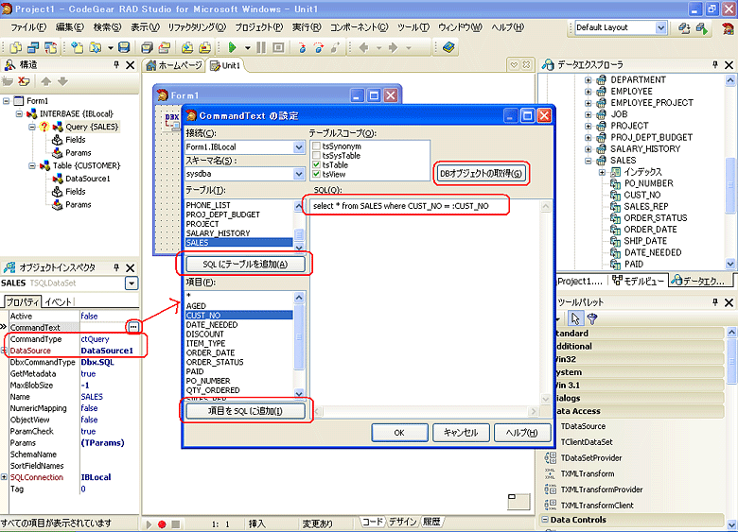738x532 pixels.
Task: Open the connection dropdown showing Form1.IBLocal
Action: coord(298,147)
